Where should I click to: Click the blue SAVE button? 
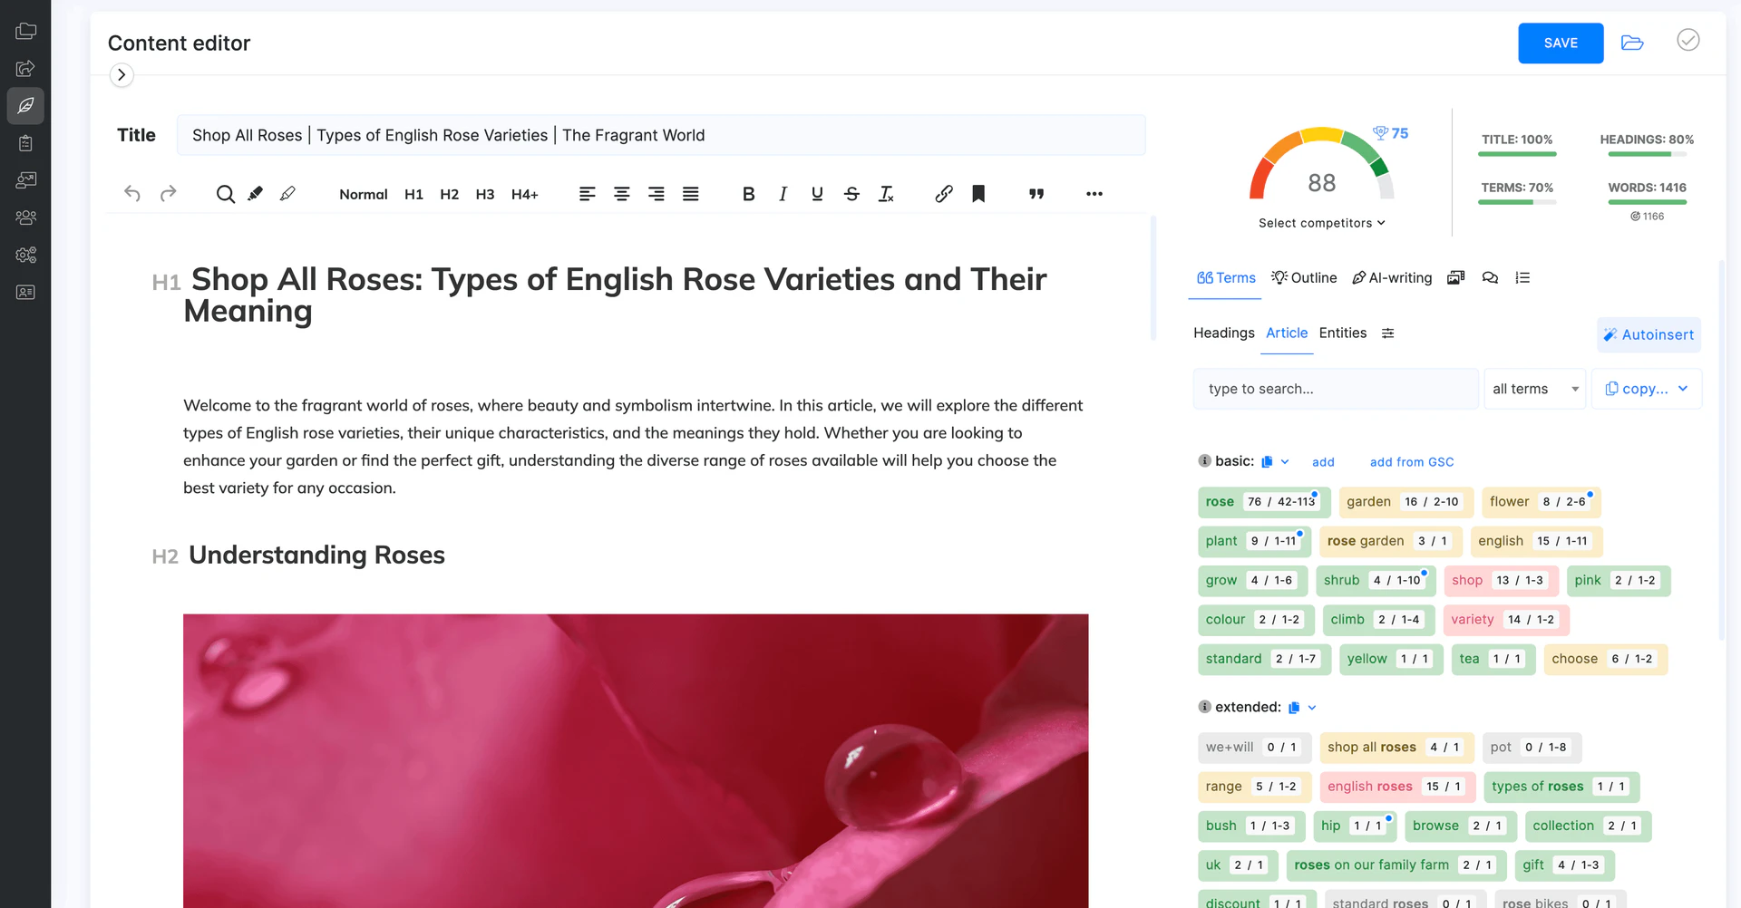pos(1560,43)
